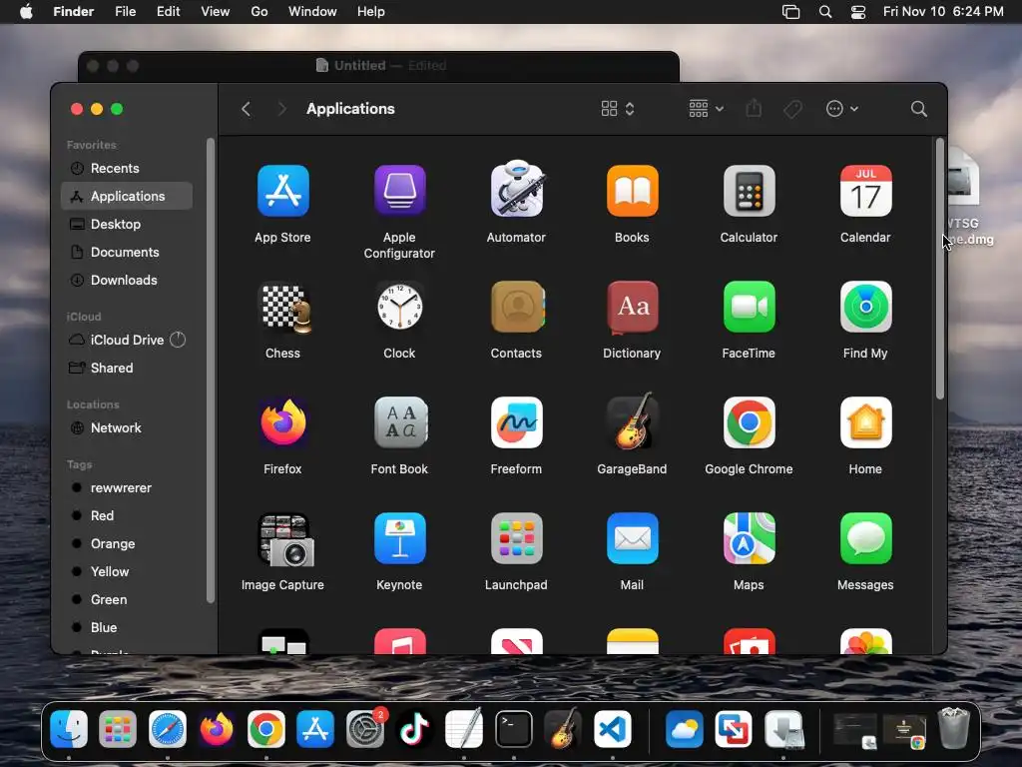
Task: Open the Go menu
Action: [259, 12]
